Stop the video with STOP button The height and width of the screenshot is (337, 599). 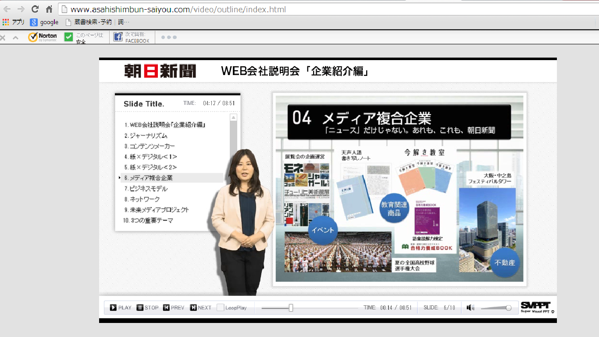coord(147,308)
